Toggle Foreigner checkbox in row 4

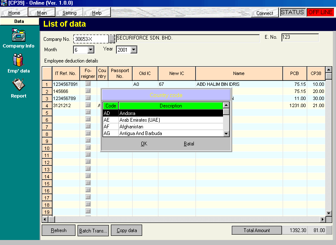click(88, 105)
